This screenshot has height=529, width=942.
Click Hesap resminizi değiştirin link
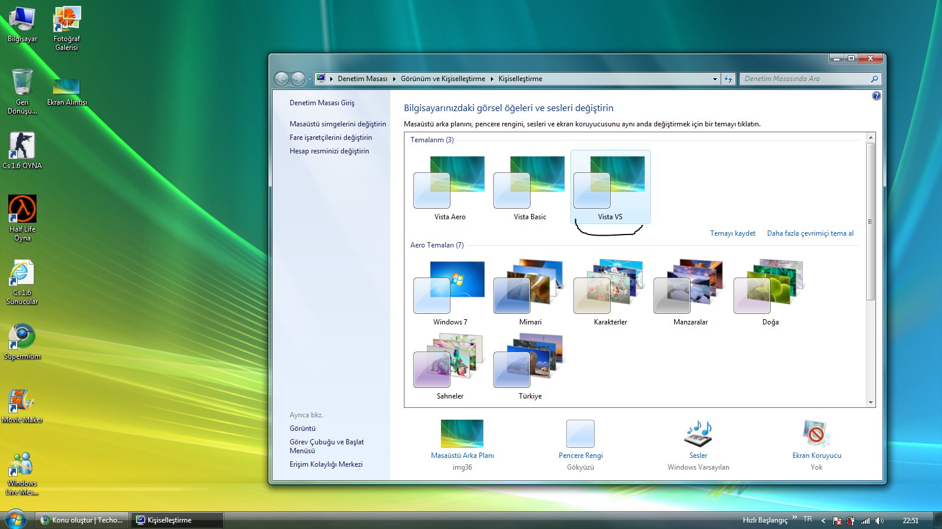coord(329,151)
